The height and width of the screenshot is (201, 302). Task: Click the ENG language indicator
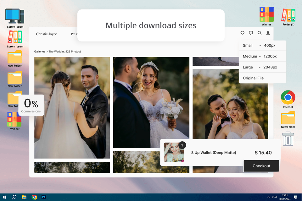point(275,197)
